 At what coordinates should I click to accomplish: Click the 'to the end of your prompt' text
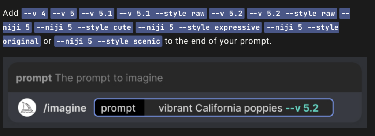coord(218,41)
